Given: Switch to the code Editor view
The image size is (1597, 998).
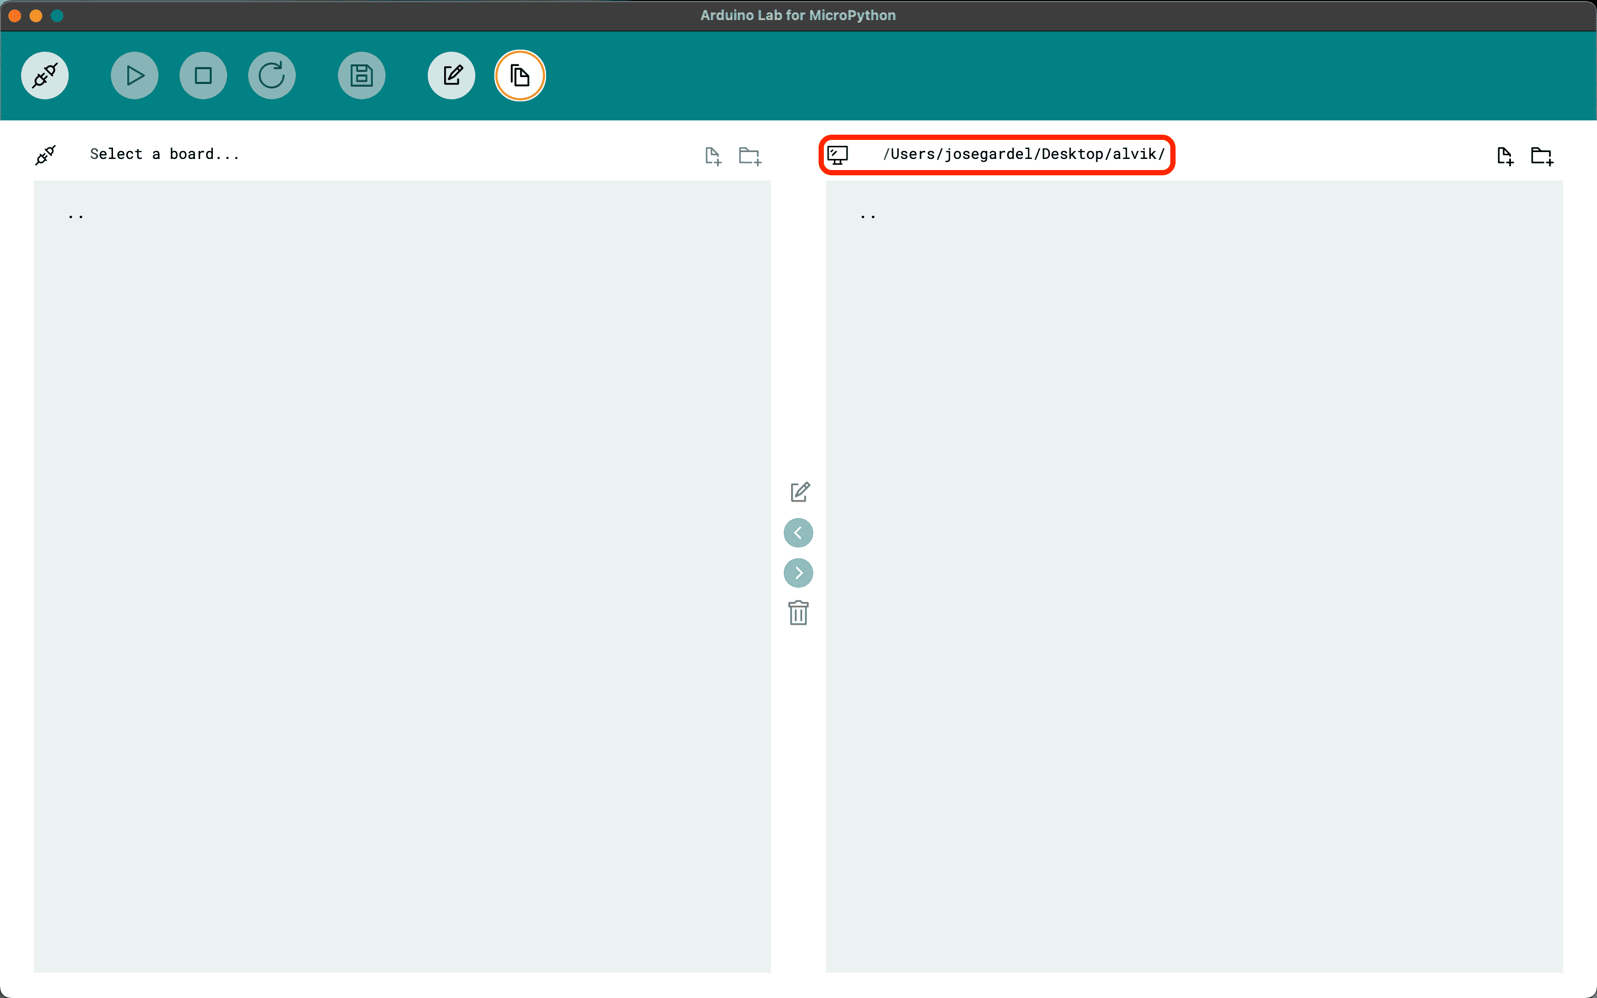Looking at the screenshot, I should pos(452,75).
